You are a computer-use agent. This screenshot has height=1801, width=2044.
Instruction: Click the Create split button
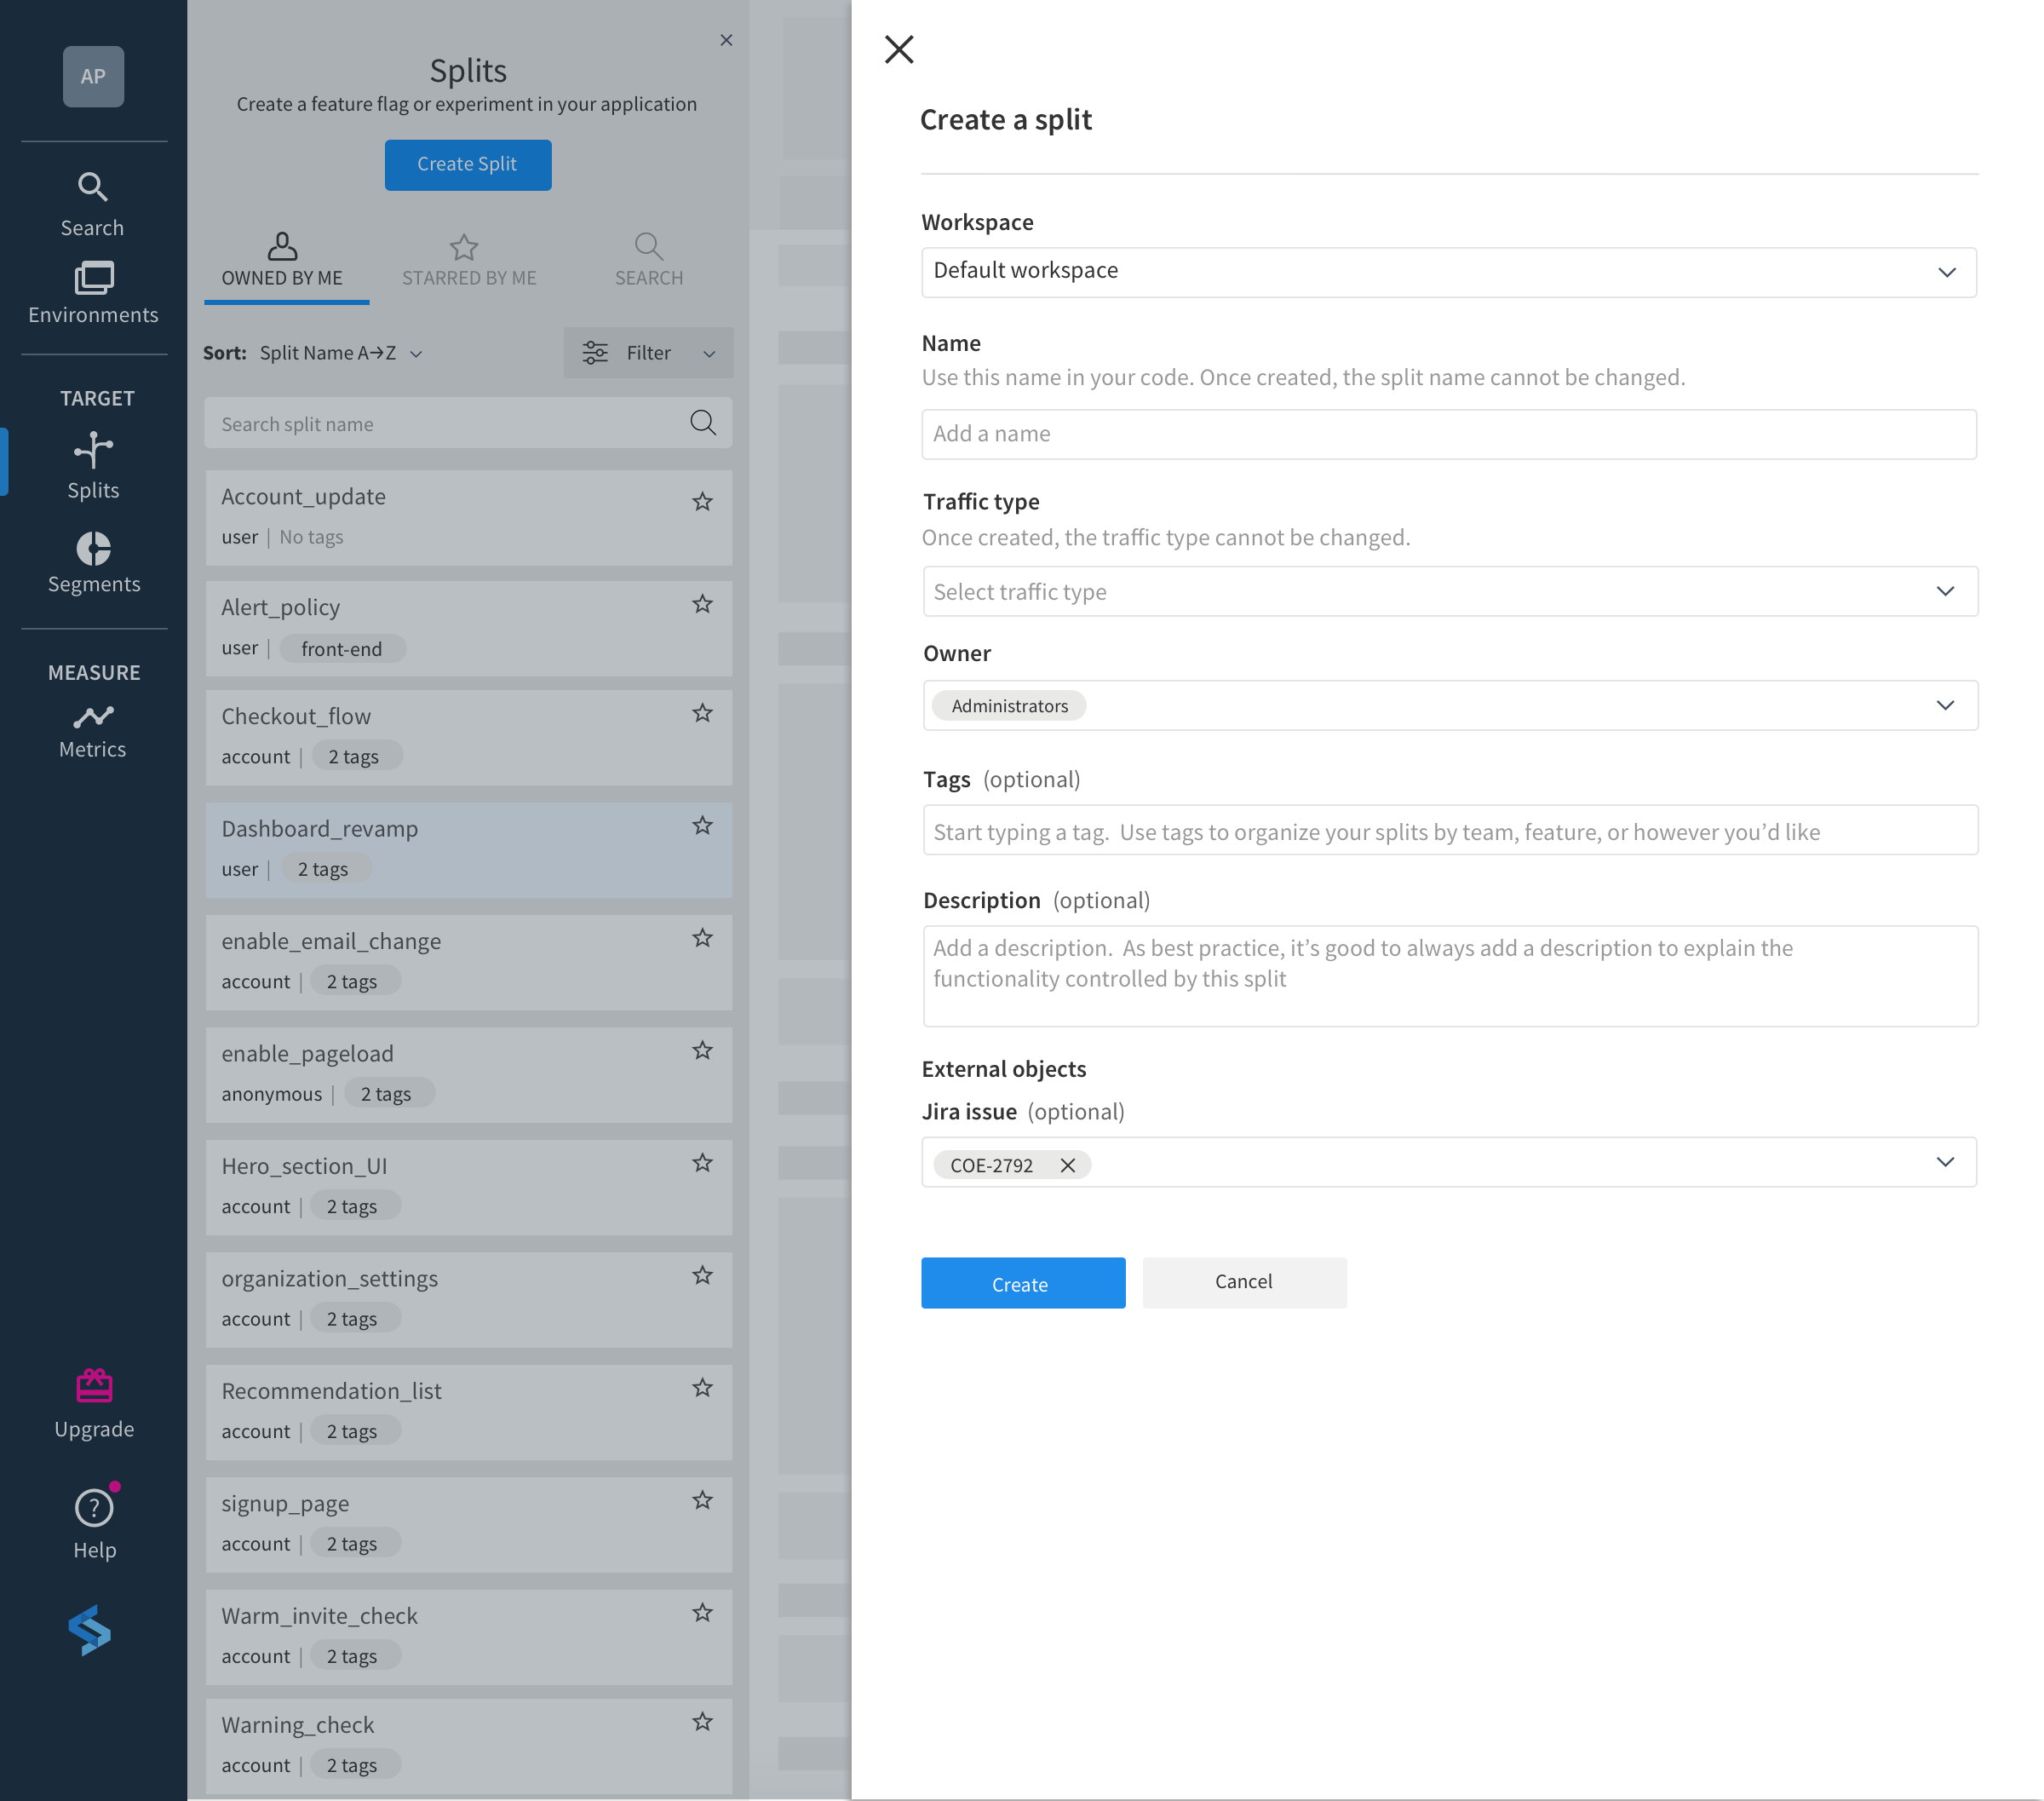468,164
